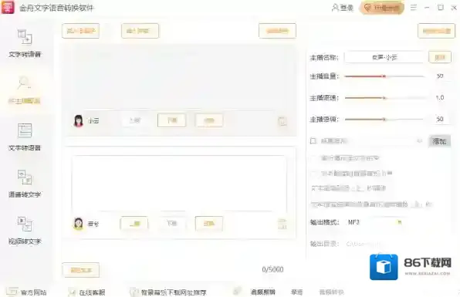Open 音频转换 tool link in footer
Image resolution: width=460 pixels, height=297 pixels.
point(331,292)
